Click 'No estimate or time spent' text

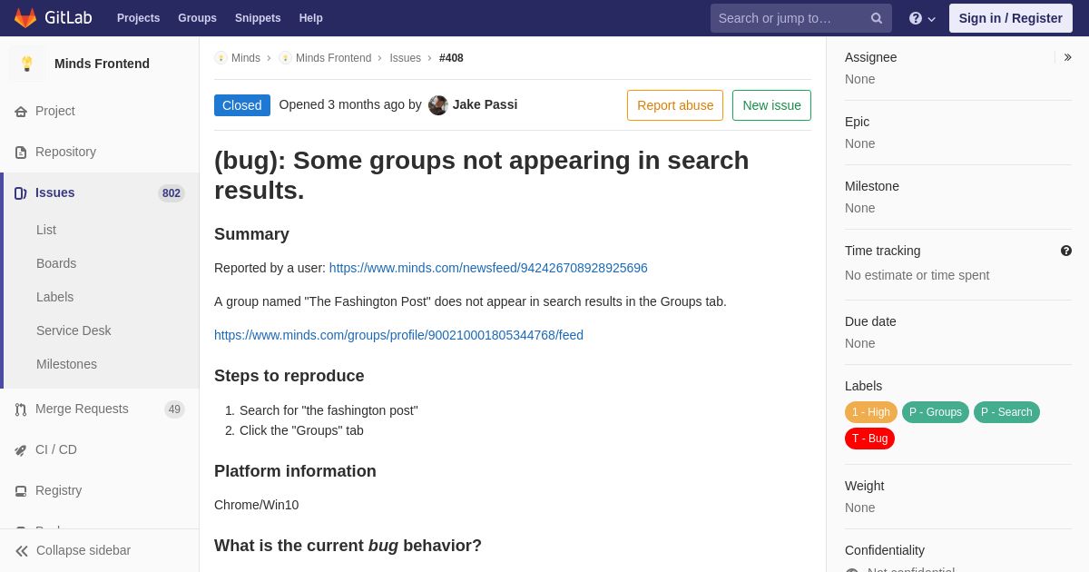pyautogui.click(x=917, y=275)
